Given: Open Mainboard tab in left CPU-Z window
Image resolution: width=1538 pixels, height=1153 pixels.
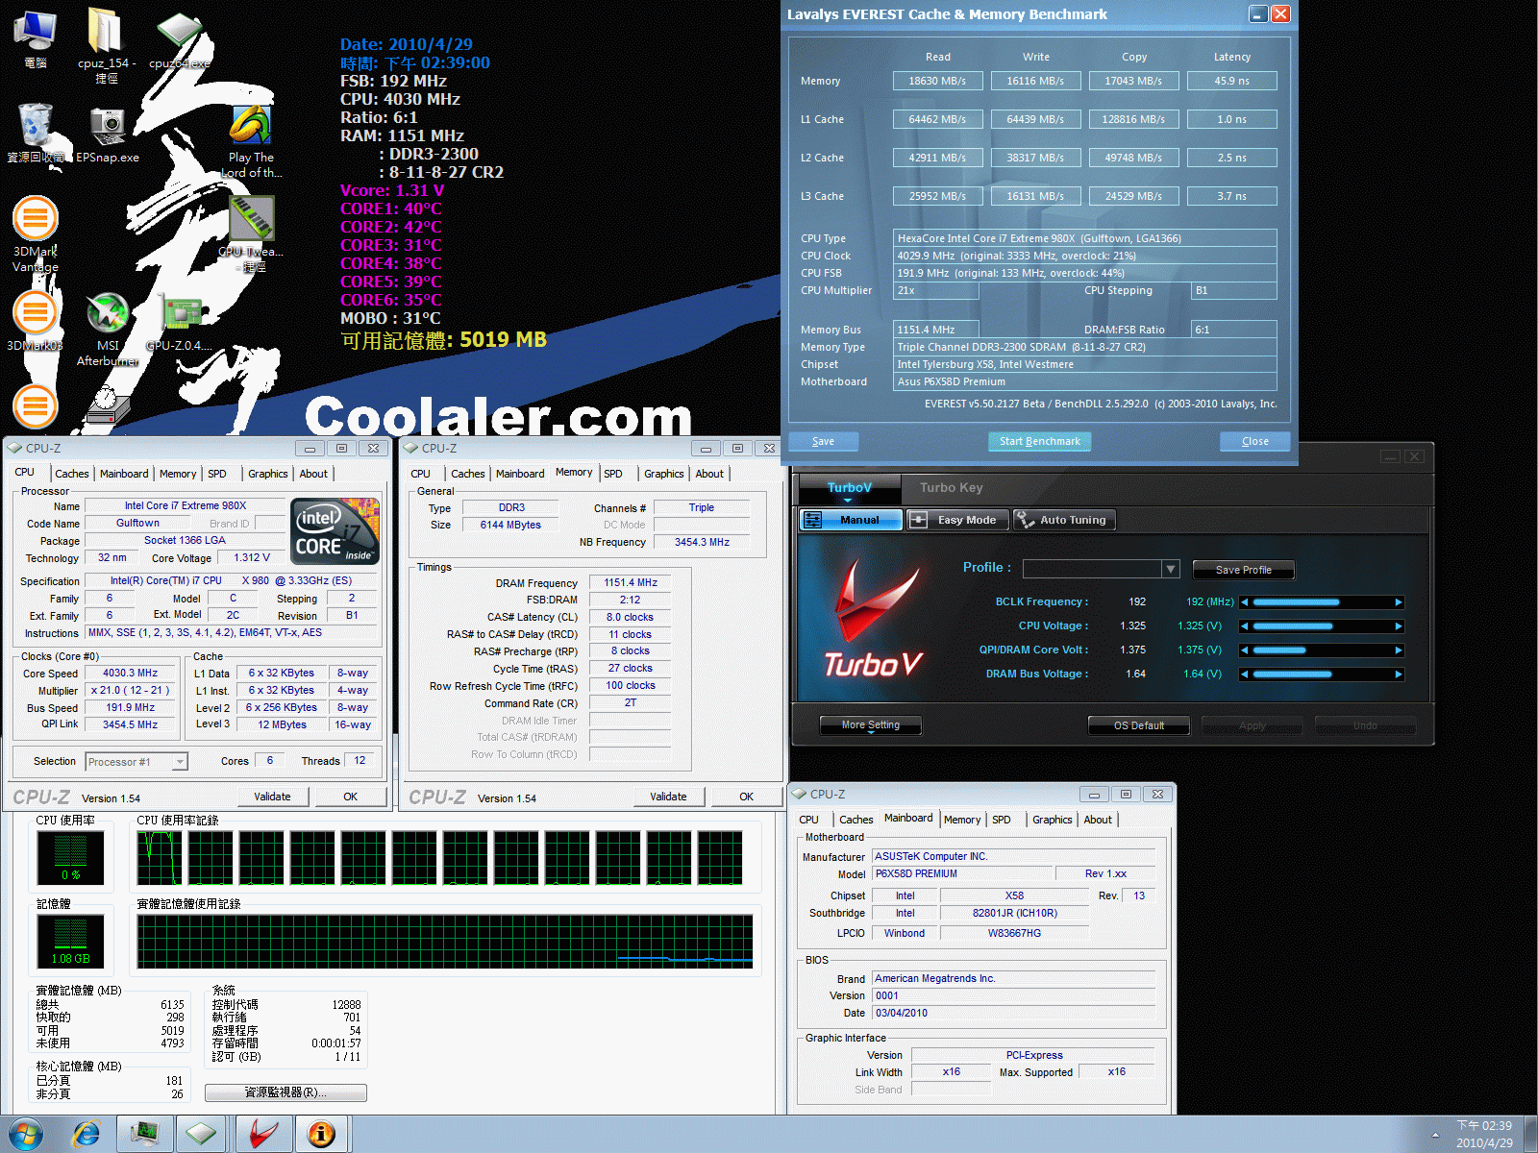Looking at the screenshot, I should point(124,474).
